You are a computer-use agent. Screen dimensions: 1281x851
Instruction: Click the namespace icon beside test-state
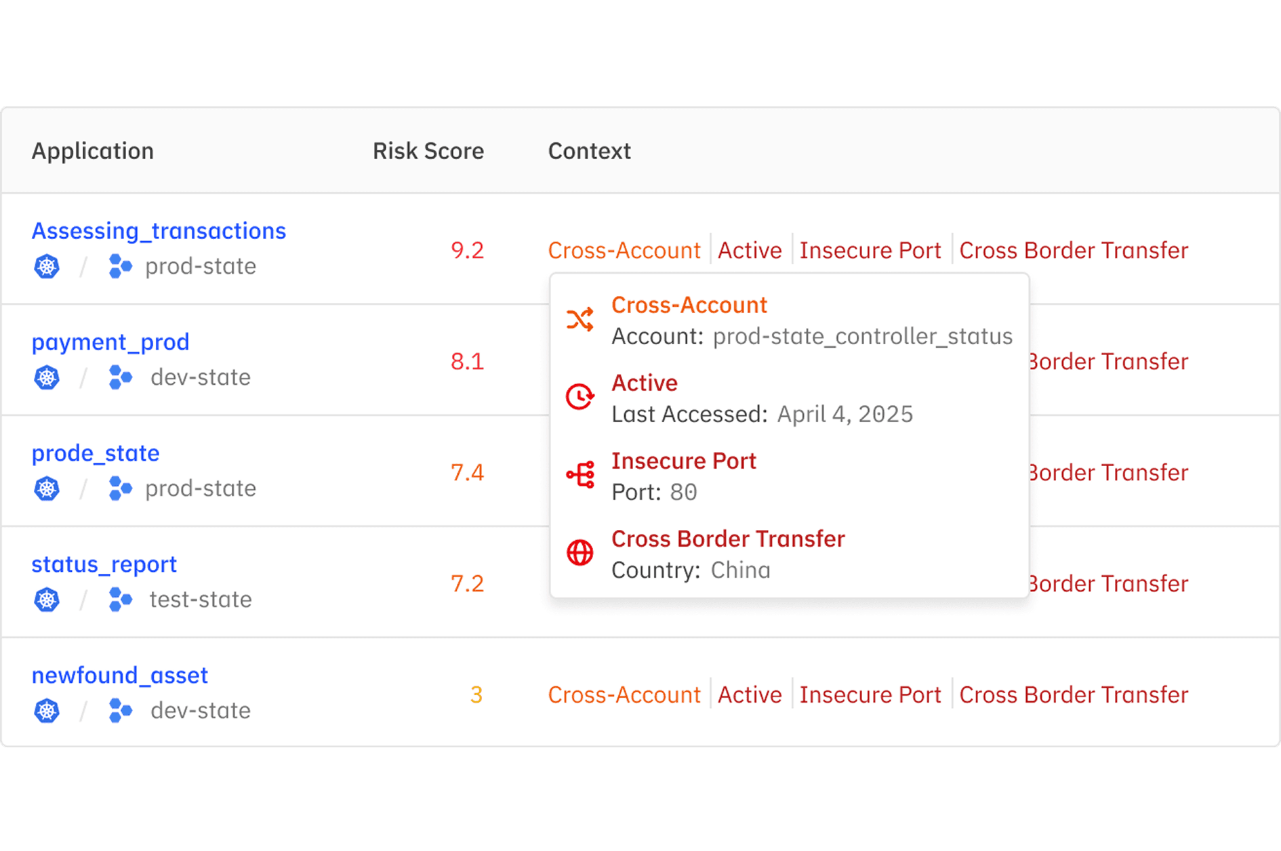pyautogui.click(x=120, y=600)
